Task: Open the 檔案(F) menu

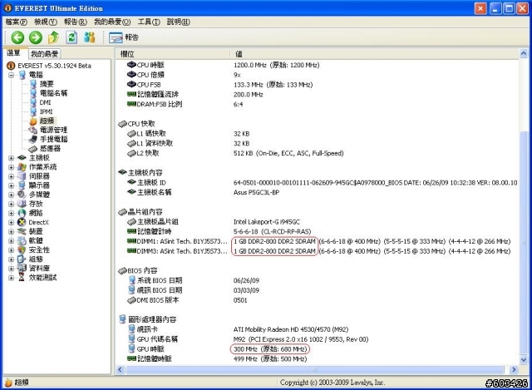Action: click(x=17, y=22)
